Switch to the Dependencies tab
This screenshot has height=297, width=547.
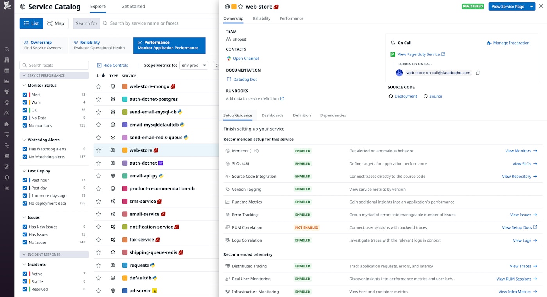tap(333, 115)
